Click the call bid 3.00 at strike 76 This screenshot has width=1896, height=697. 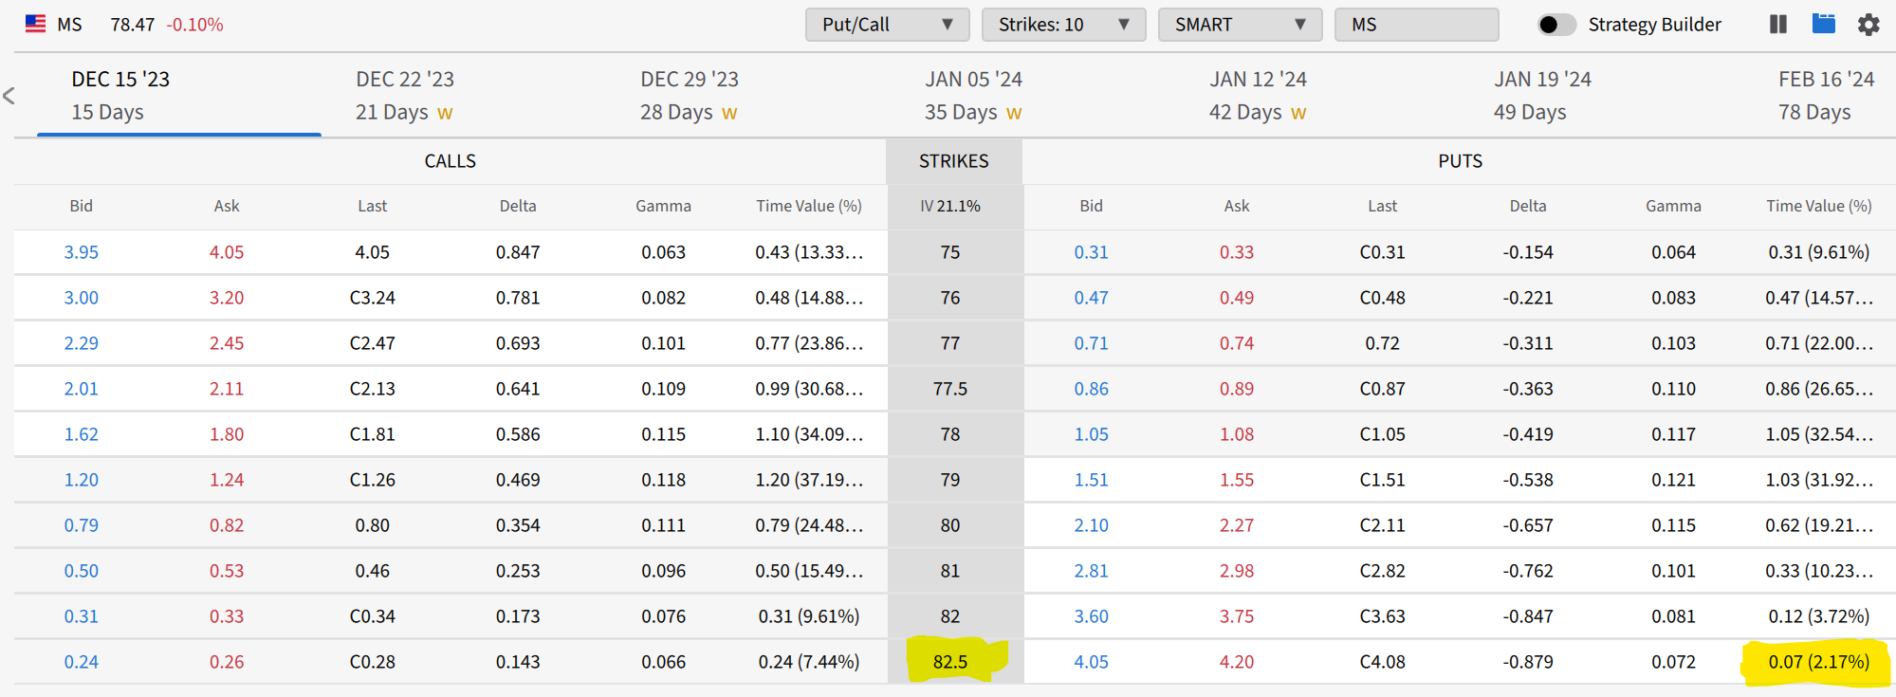coord(82,298)
